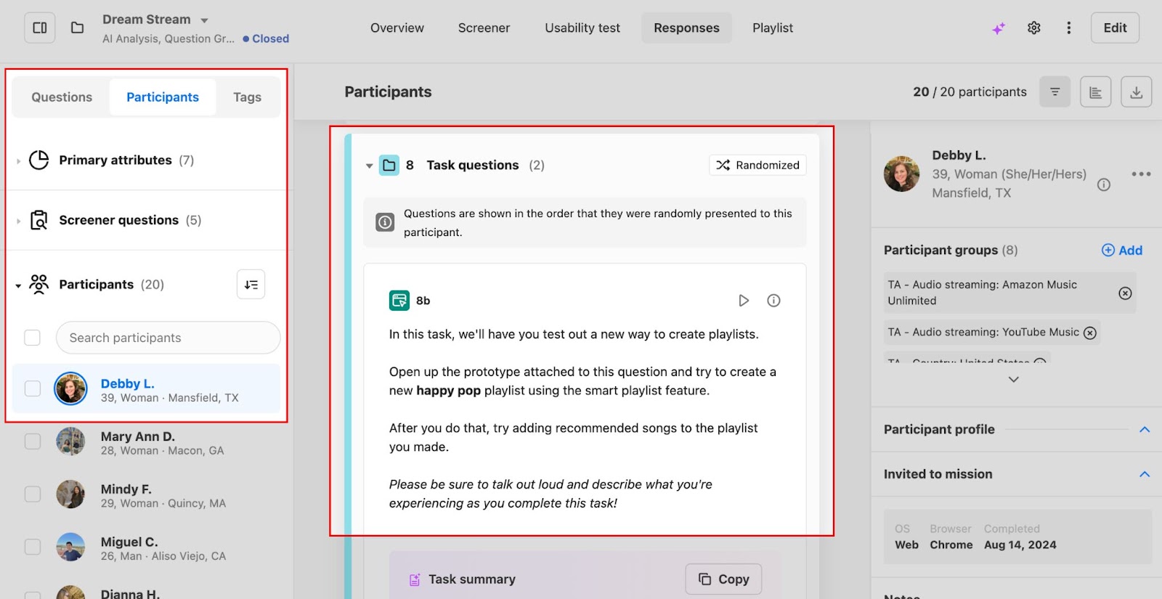Download participant responses
The image size is (1162, 599).
tap(1136, 92)
